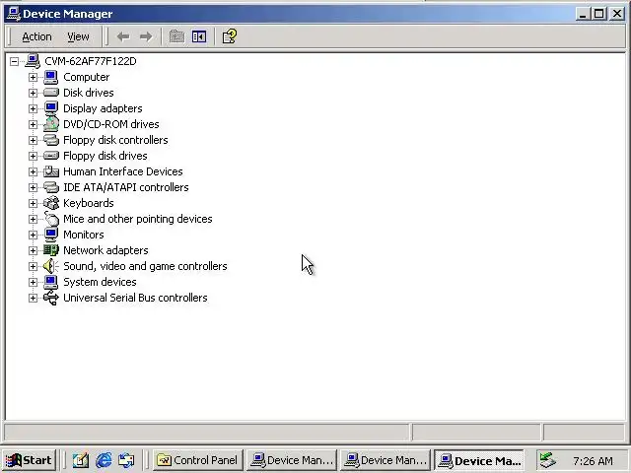
Task: Click the root computer icon
Action: [x=33, y=61]
